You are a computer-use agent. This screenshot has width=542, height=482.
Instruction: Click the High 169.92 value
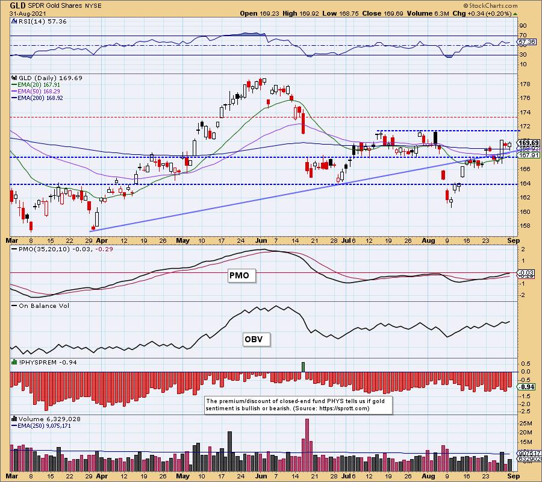(x=301, y=13)
